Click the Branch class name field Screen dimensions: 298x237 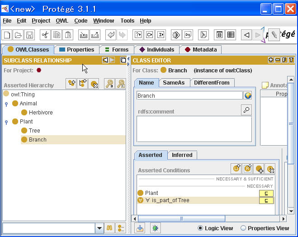pos(189,95)
